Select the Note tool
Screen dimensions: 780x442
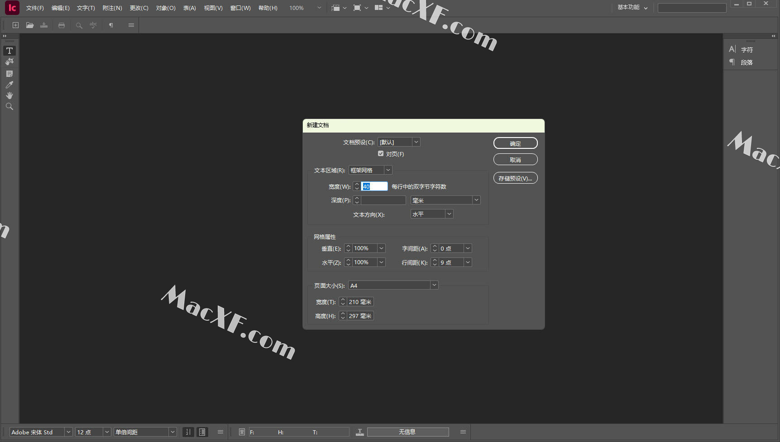click(10, 74)
